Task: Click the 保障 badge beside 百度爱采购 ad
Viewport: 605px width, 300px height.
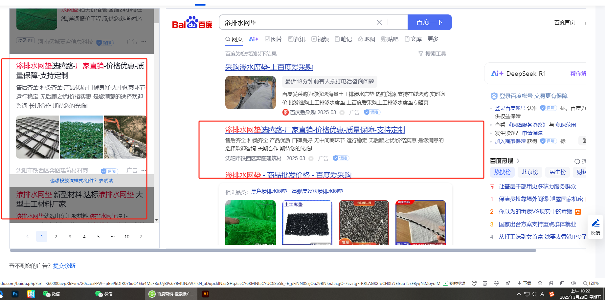Action: (372, 112)
